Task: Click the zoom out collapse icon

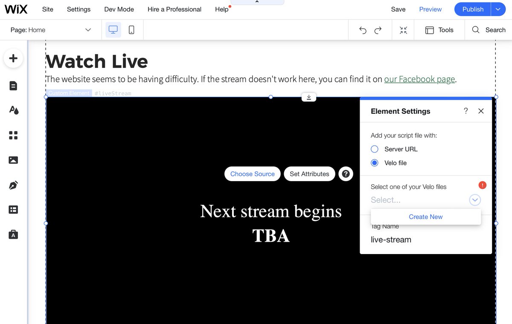Action: [403, 30]
